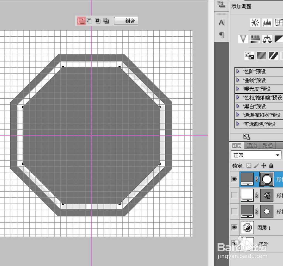The height and width of the screenshot is (266, 283).
Task: Select the bottom-left anchor point of the inner octagon
Action: 63,204
